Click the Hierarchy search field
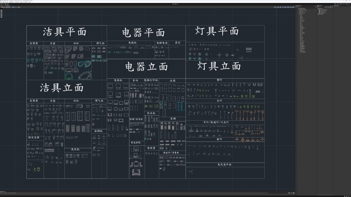Image resolution: width=351 pixels, height=197 pixels. click(x=307, y=7)
